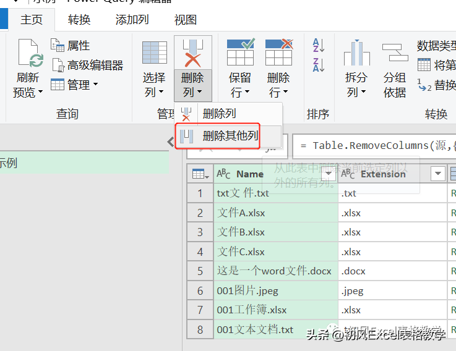
Task: Expand the 选择列 dropdown arrow
Action: coord(161,91)
